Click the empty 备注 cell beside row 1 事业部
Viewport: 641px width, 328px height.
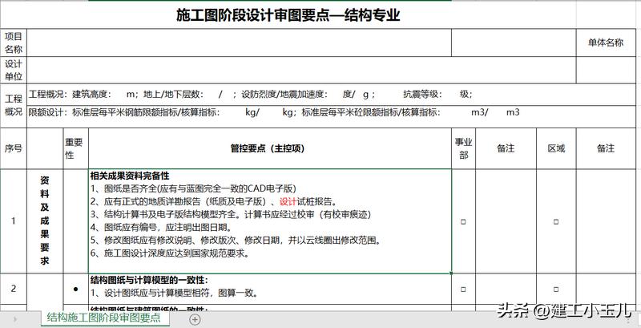pyautogui.click(x=506, y=221)
